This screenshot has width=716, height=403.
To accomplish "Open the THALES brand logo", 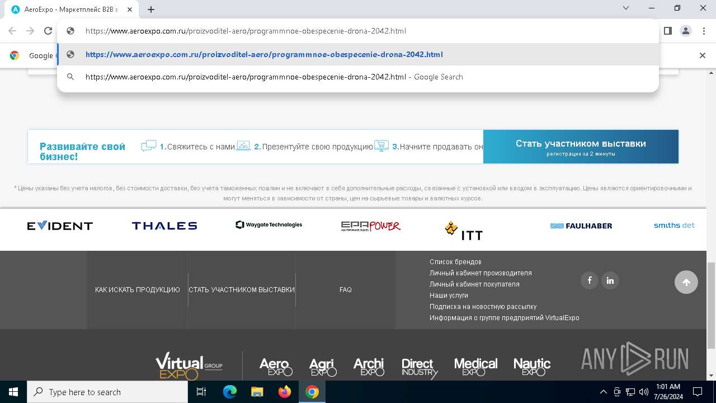I will pyautogui.click(x=164, y=226).
